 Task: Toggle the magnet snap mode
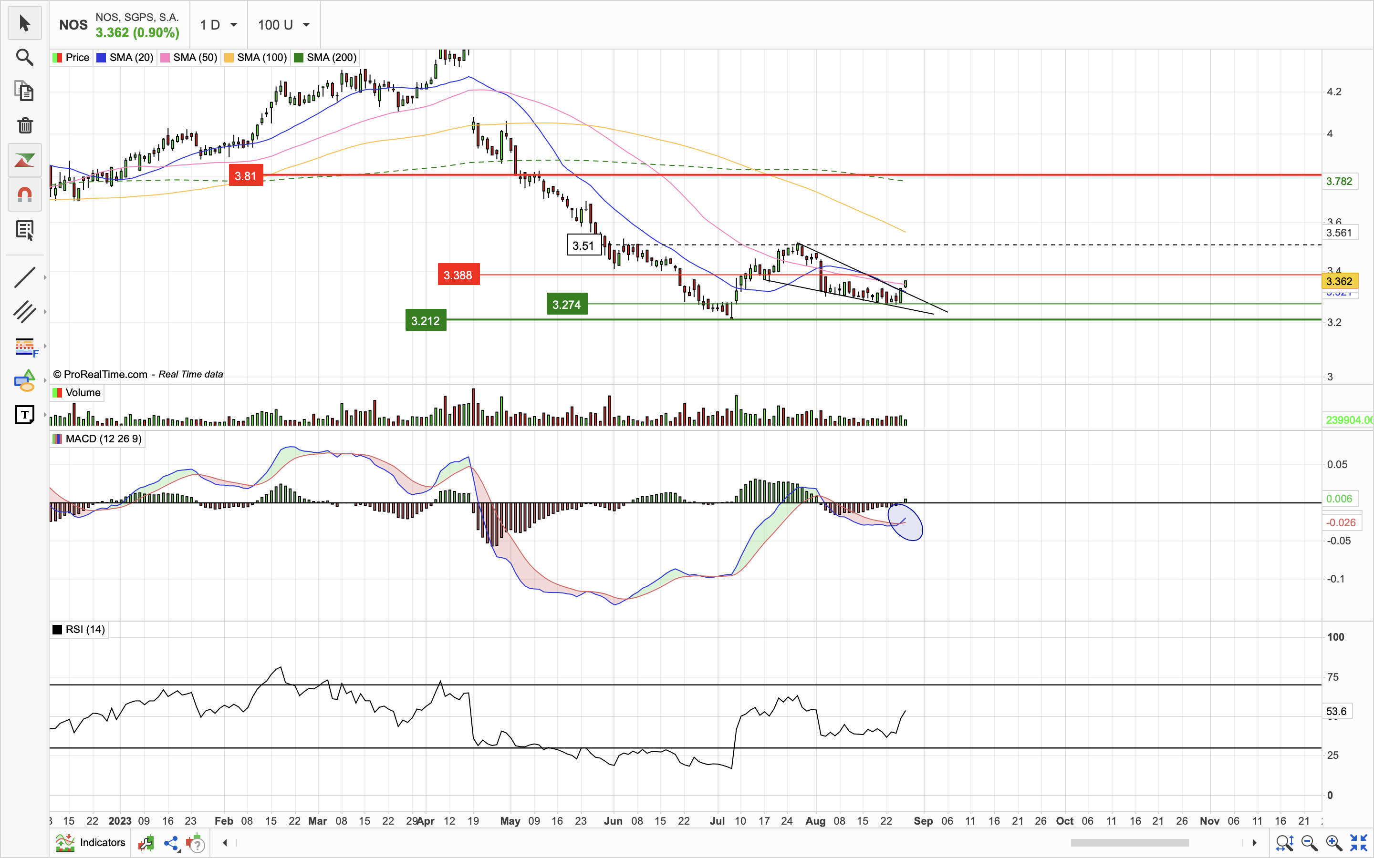[x=24, y=194]
